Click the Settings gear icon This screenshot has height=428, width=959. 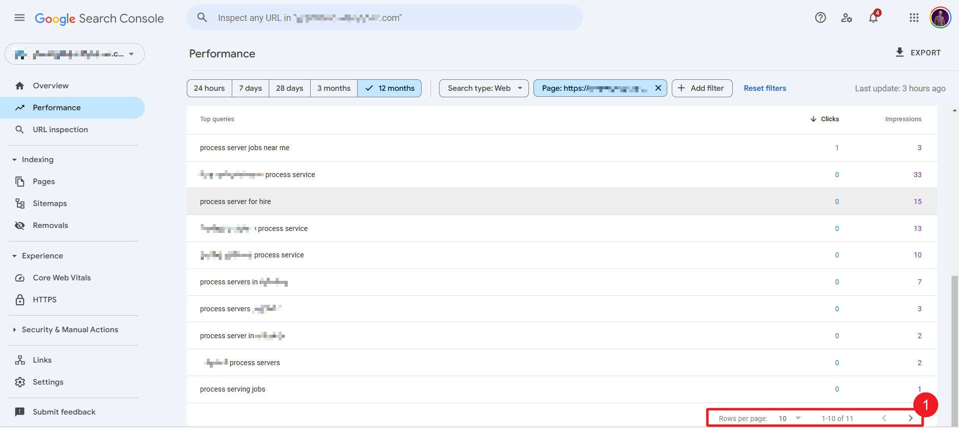pyautogui.click(x=19, y=382)
